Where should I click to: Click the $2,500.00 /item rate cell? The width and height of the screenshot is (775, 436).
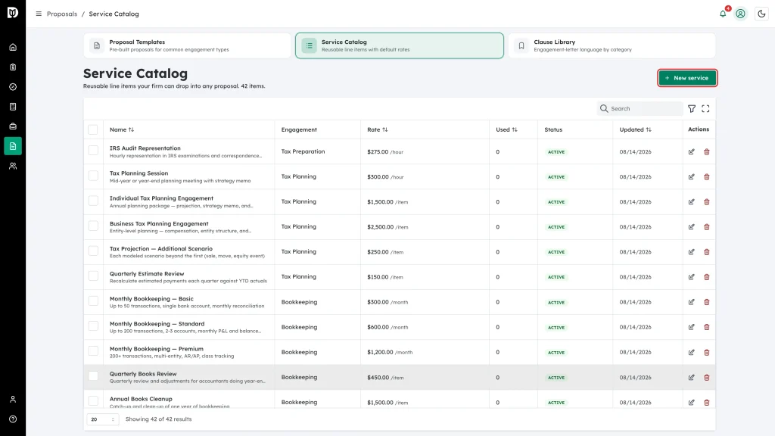pyautogui.click(x=387, y=227)
